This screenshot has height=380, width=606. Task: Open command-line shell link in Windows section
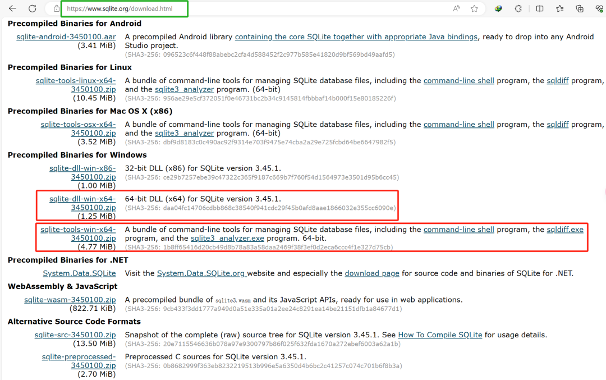click(459, 229)
